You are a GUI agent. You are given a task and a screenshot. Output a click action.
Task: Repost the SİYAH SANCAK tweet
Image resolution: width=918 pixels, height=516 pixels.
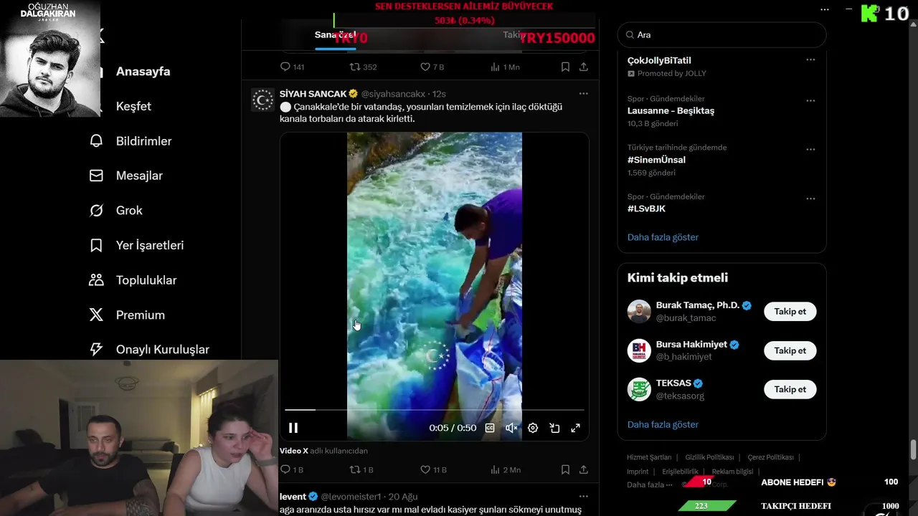pyautogui.click(x=361, y=469)
